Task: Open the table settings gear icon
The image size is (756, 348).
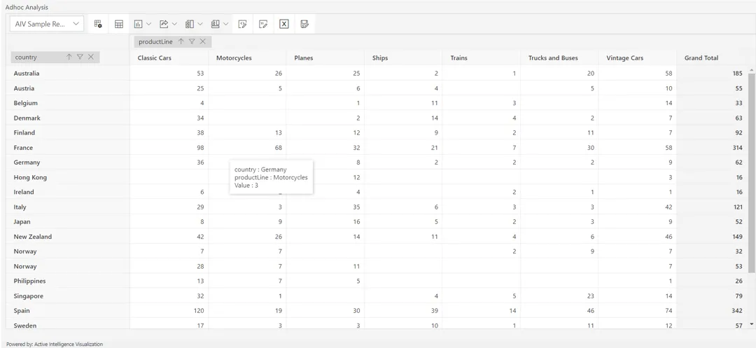Action: 98,24
